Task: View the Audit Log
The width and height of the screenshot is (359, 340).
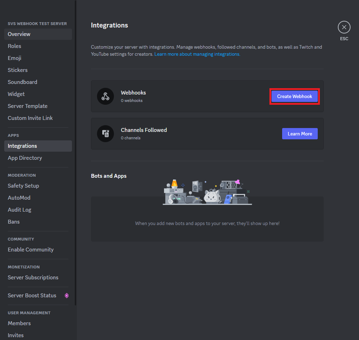Action: pos(38,210)
